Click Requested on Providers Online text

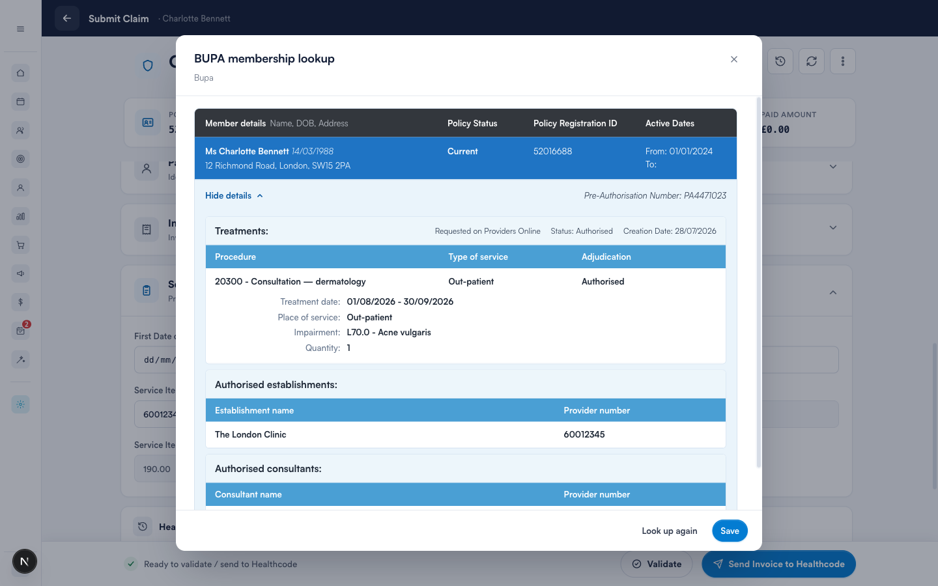pyautogui.click(x=488, y=231)
